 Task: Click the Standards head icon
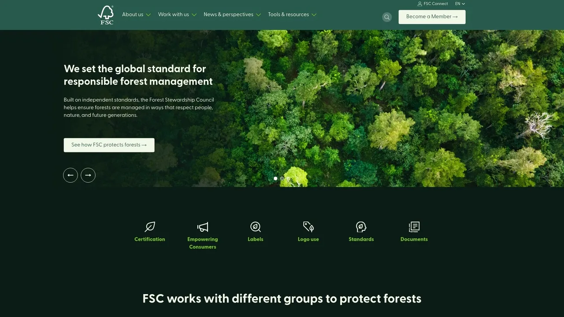(361, 227)
